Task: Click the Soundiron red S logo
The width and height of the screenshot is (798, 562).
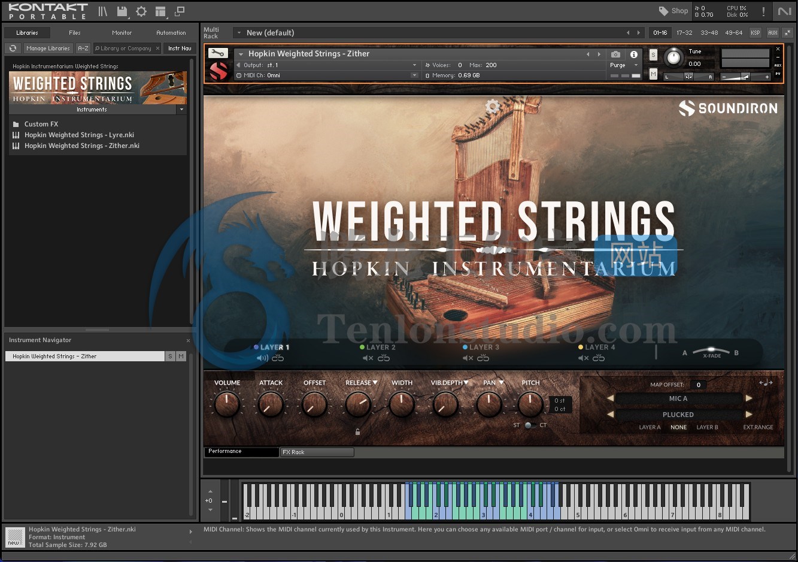Action: 219,71
